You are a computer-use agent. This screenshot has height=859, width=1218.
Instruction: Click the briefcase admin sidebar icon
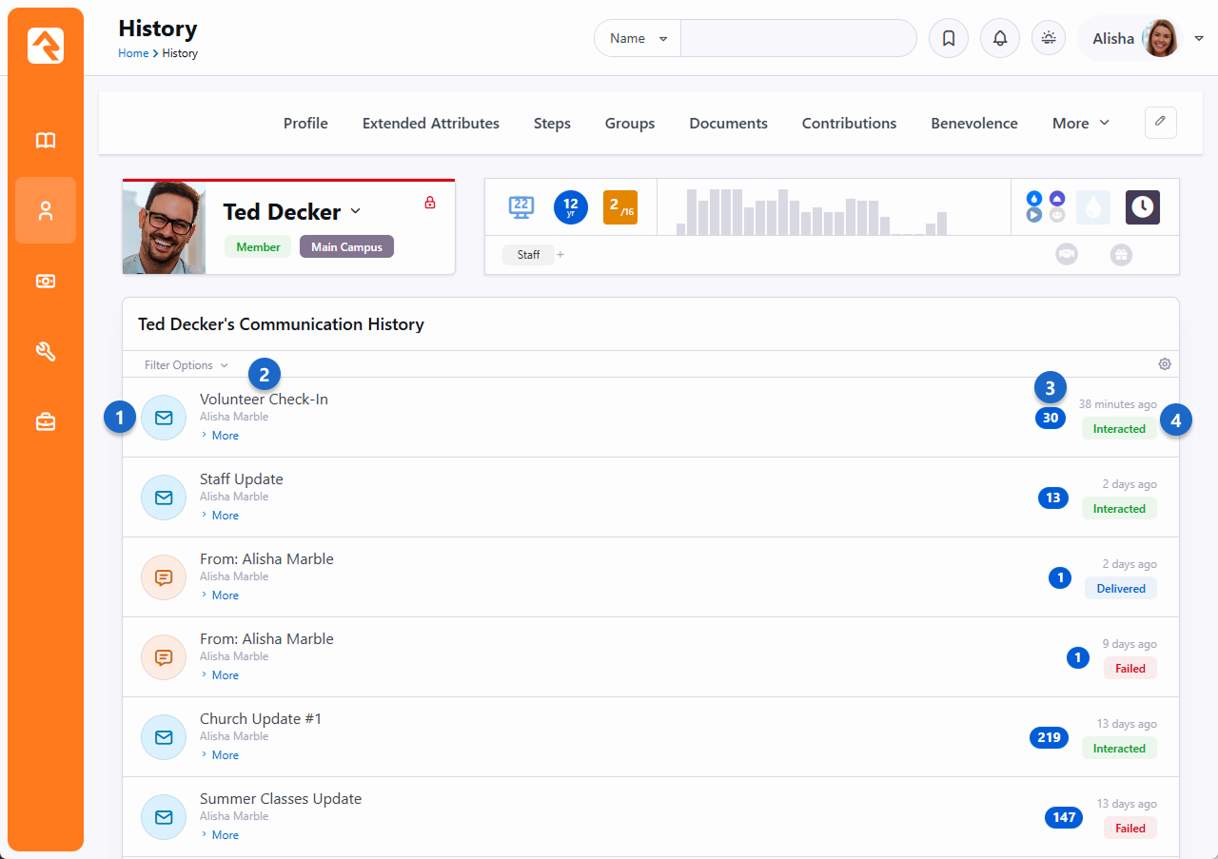[46, 421]
